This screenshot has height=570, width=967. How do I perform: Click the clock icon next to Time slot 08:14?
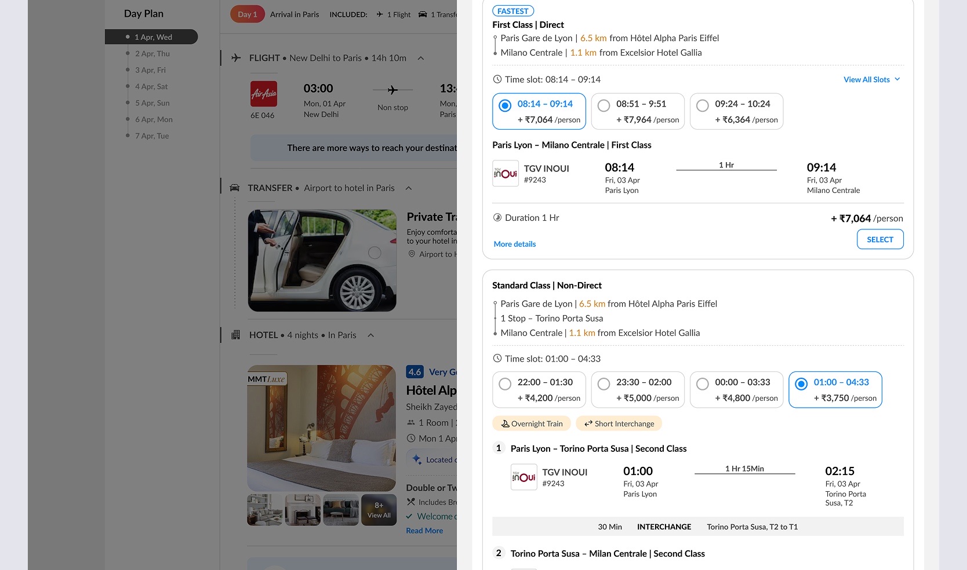click(497, 79)
